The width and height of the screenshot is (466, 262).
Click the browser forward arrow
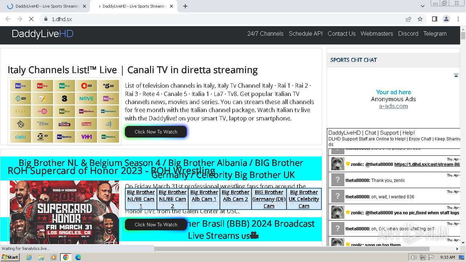click(x=20, y=19)
